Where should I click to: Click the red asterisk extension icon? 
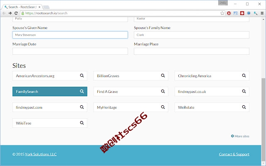tap(242, 13)
